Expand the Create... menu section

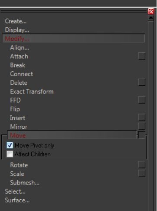[x=16, y=21]
